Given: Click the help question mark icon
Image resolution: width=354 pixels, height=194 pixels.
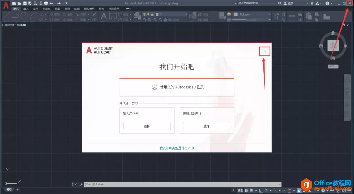Looking at the screenshot, I should 327,3.
